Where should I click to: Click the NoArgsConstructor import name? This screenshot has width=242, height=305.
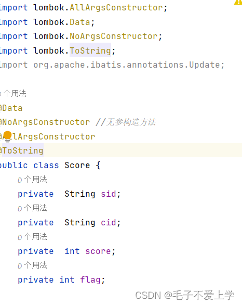[x=114, y=36]
